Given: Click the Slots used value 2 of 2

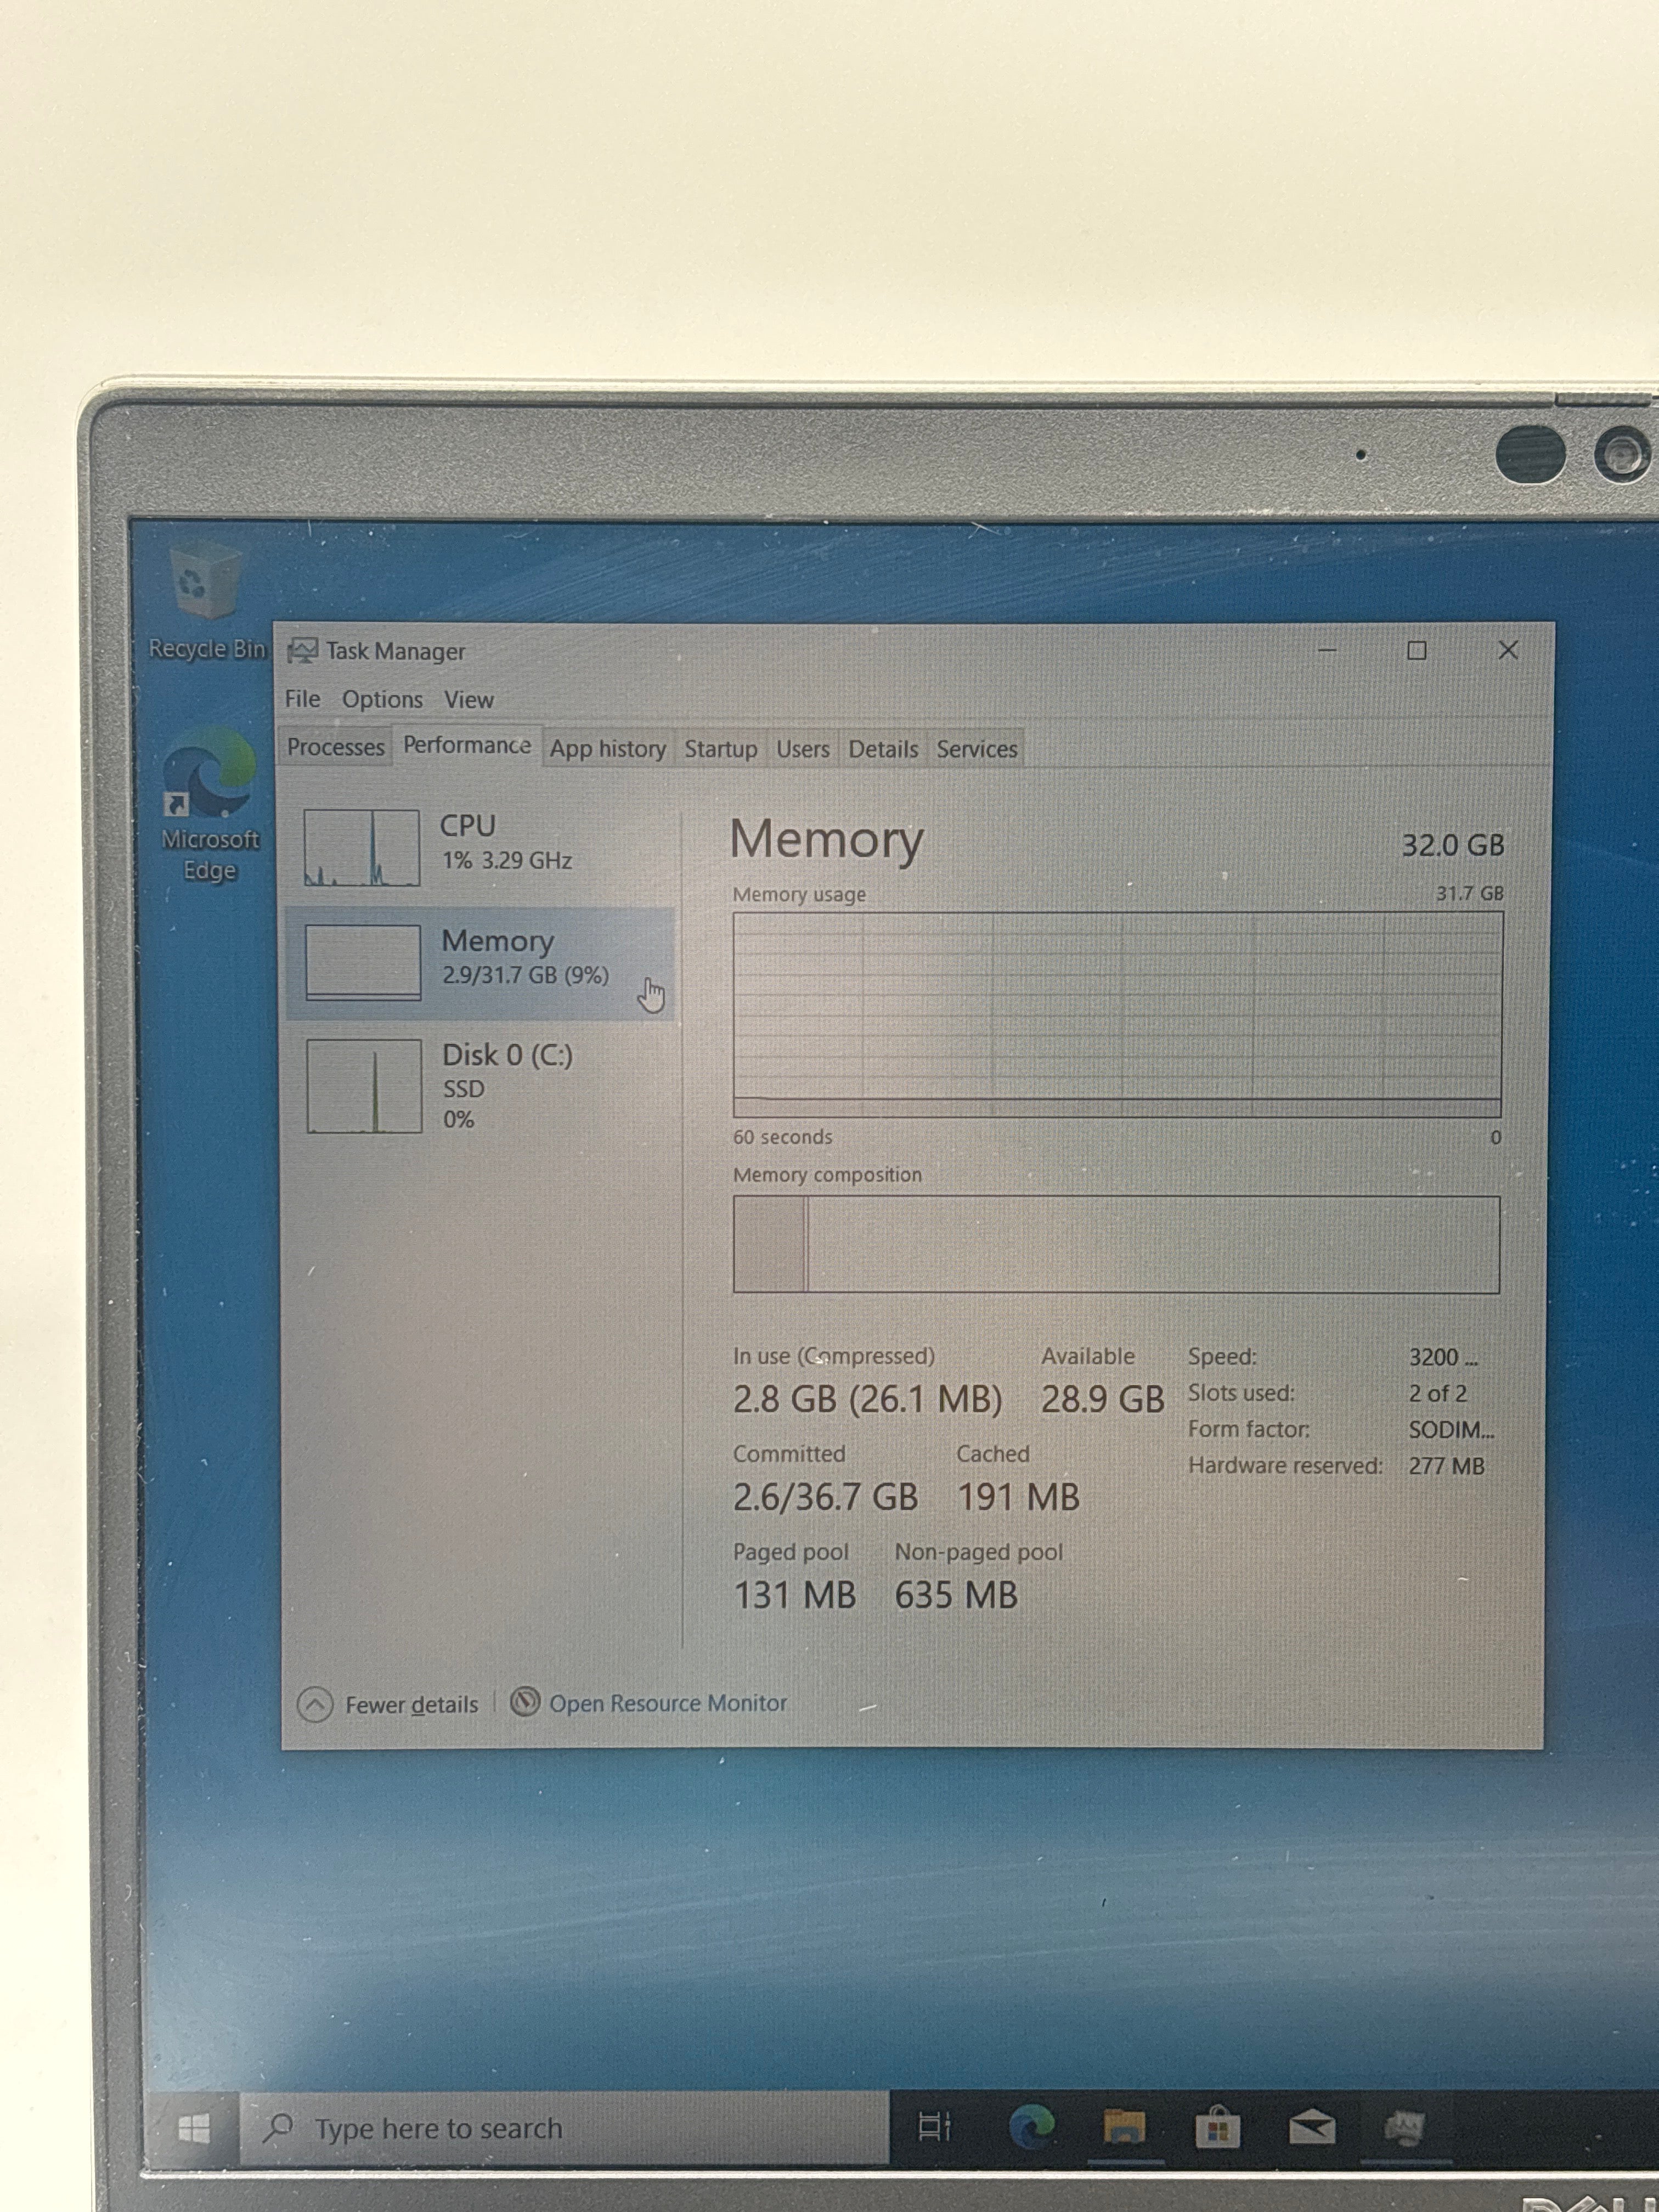Looking at the screenshot, I should point(1437,1393).
